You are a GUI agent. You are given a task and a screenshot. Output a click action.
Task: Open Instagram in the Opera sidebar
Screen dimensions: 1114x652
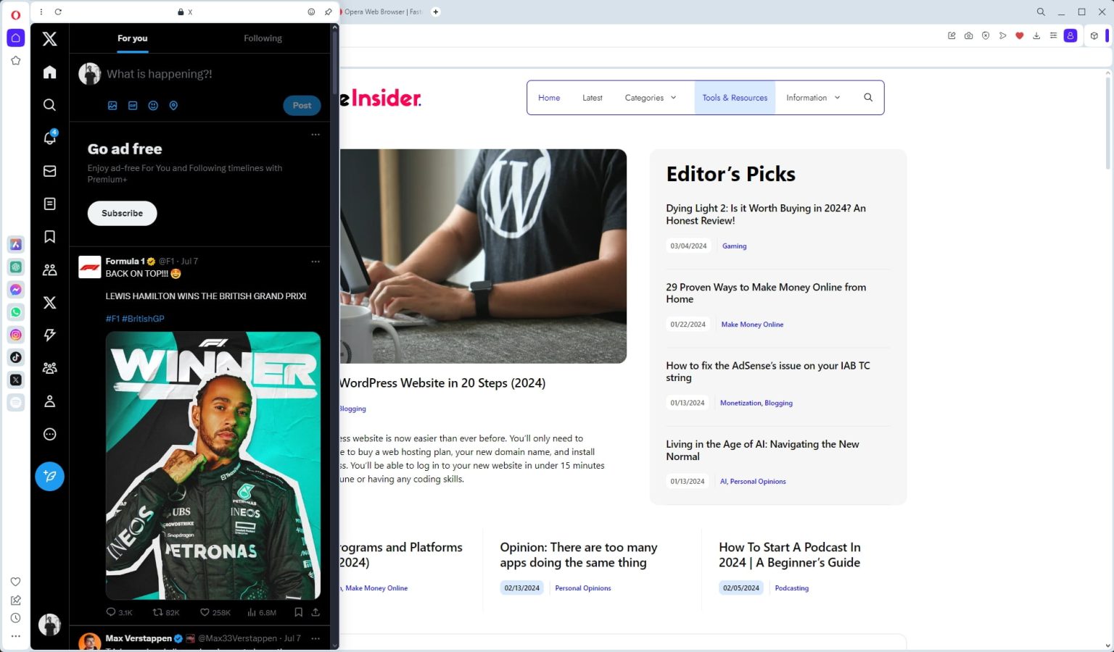[15, 335]
